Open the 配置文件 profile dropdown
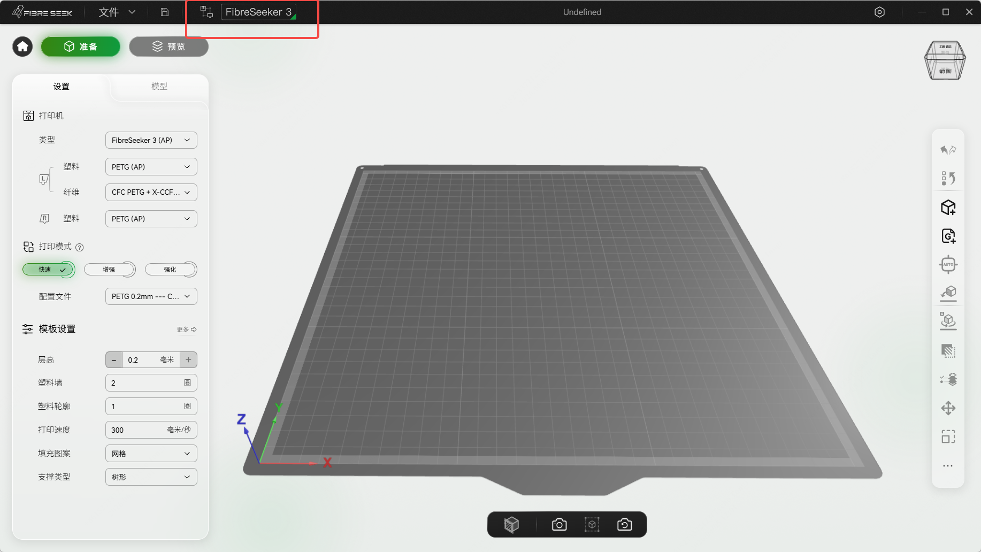 pyautogui.click(x=151, y=296)
